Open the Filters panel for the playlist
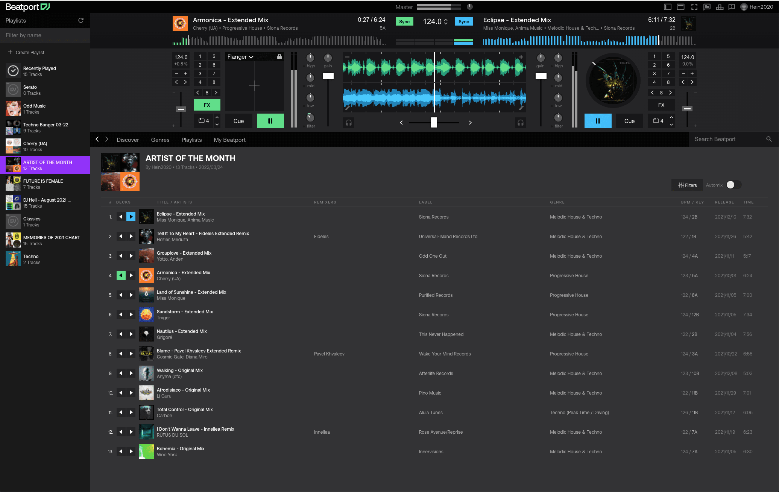The height and width of the screenshot is (492, 779). [x=687, y=185]
